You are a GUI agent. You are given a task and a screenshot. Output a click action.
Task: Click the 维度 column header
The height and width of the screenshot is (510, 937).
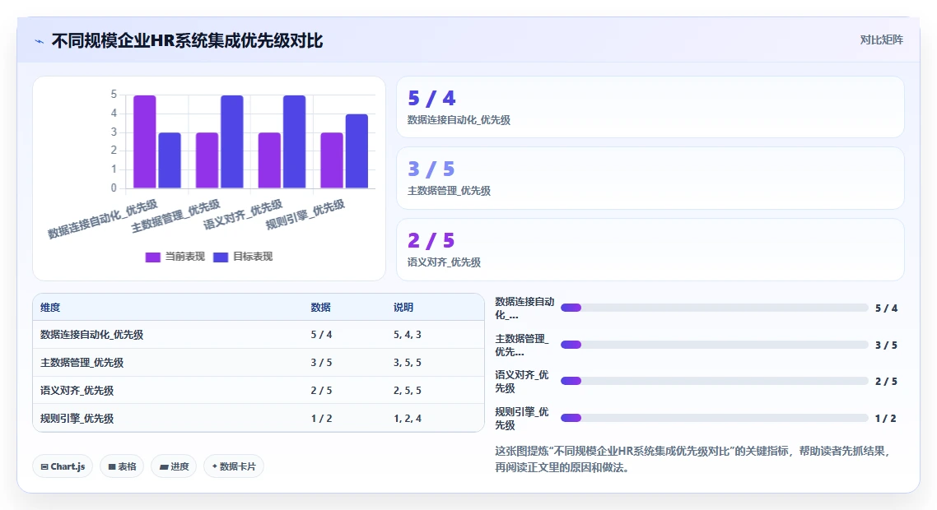pyautogui.click(x=50, y=308)
